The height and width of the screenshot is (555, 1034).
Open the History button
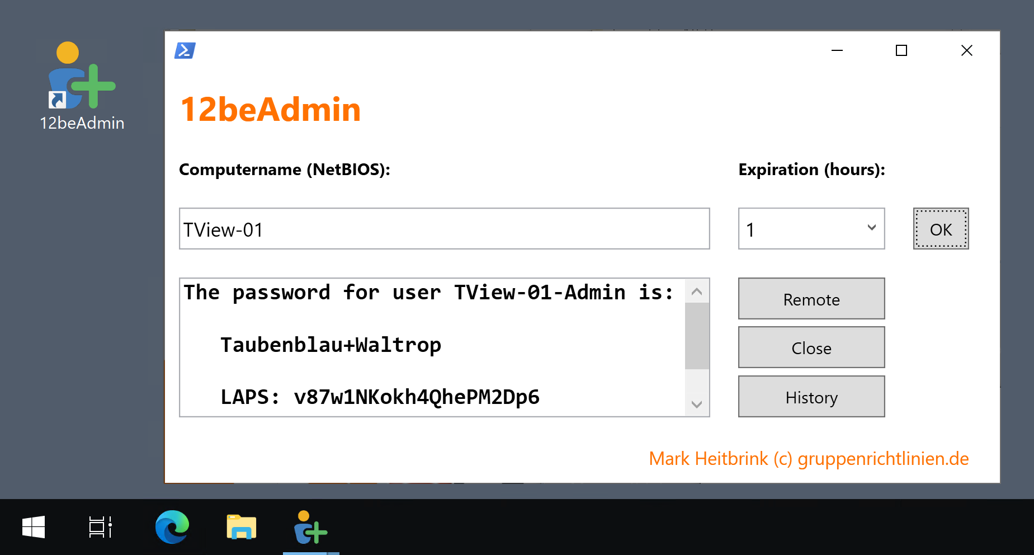[811, 397]
